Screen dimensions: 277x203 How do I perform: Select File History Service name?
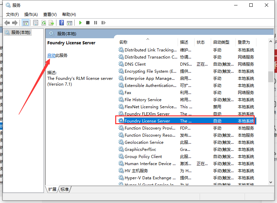click(143, 100)
